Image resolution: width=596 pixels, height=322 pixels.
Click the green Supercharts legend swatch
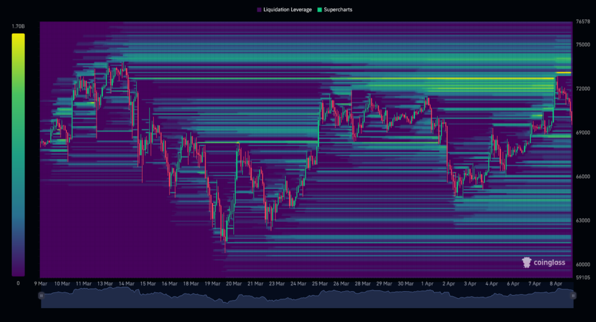coord(320,10)
